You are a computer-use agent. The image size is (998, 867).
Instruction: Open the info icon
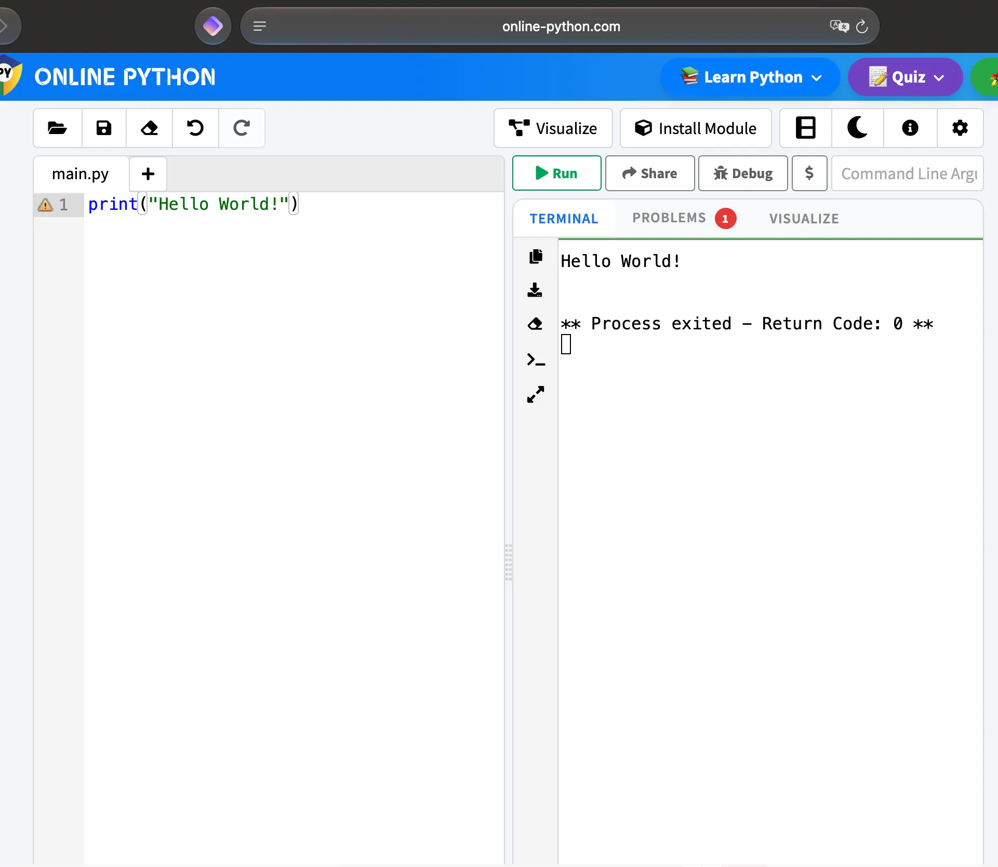tap(910, 128)
